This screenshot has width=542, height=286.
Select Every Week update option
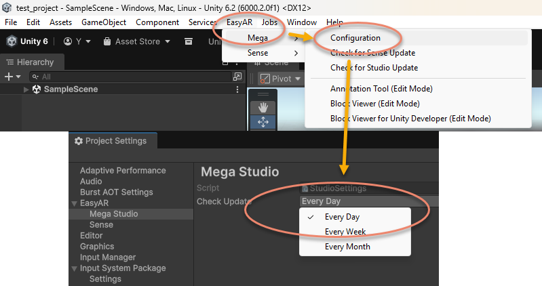(x=345, y=232)
